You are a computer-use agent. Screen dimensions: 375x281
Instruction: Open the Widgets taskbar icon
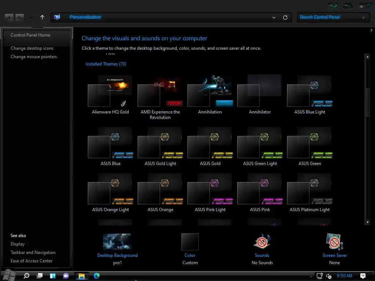pyautogui.click(x=53, y=276)
